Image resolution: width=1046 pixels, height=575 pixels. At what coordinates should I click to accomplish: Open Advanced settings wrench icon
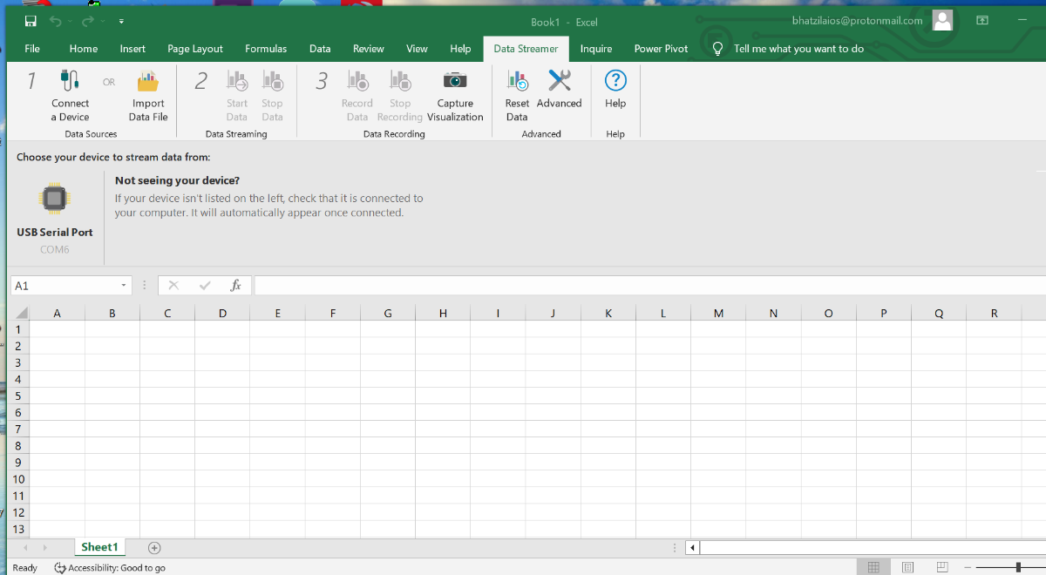click(x=559, y=81)
